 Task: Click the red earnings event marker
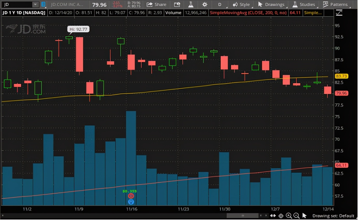(131, 196)
